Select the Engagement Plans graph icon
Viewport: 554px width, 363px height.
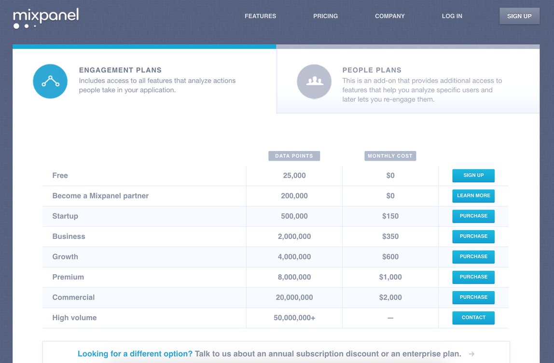(x=50, y=81)
